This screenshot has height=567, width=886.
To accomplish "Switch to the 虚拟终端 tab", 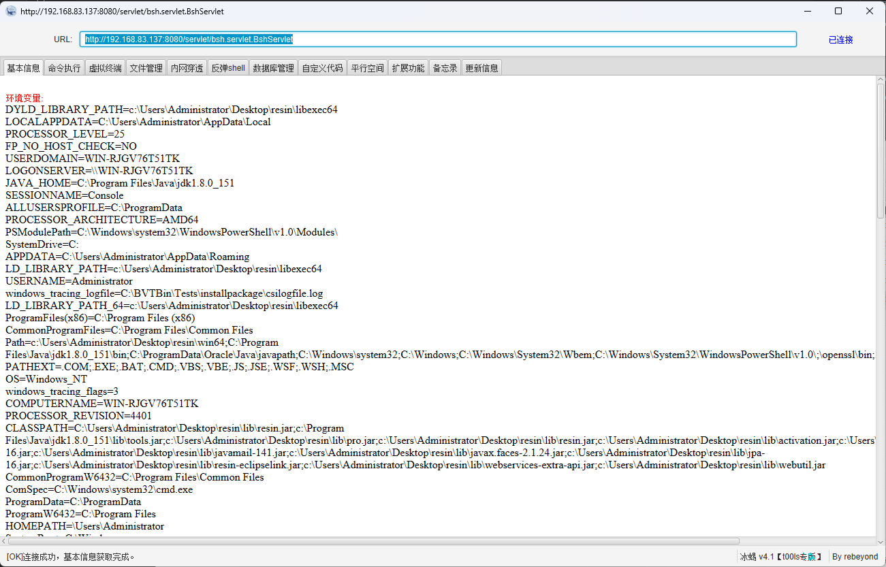I will (105, 68).
